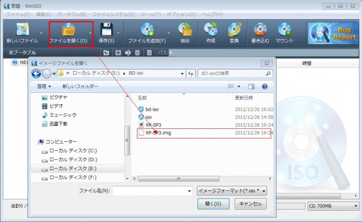Select コンピューター in the navigation pane
Image resolution: width=362 pixels, height=222 pixels.
[58, 142]
